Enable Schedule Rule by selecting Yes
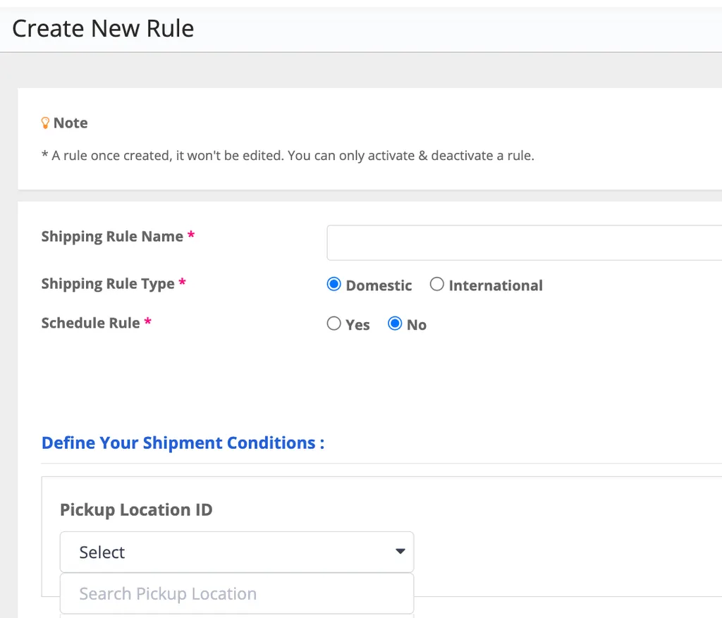722x618 pixels. 334,324
